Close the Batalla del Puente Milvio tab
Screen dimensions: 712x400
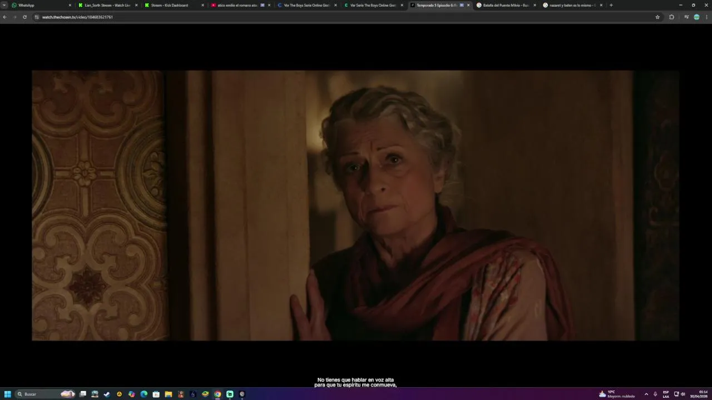pos(535,5)
